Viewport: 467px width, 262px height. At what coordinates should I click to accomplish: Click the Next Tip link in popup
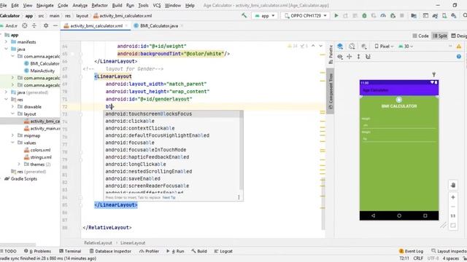tap(169, 197)
